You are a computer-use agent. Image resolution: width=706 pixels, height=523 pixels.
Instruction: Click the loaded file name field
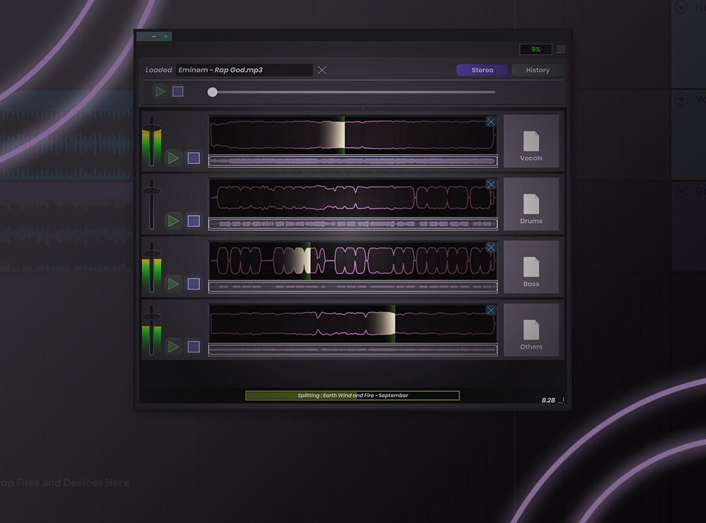[x=244, y=70]
